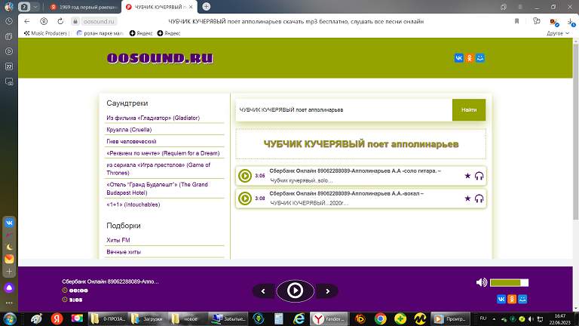This screenshot has height=326, width=579.
Task: Open Гнев человеческий soundtrack link
Action: [x=131, y=142]
